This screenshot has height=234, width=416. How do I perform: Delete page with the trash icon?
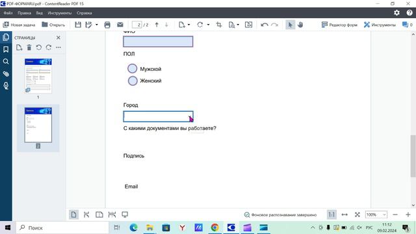[29, 47]
